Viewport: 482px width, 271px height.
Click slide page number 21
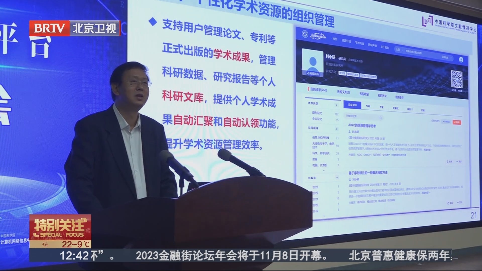(473, 215)
